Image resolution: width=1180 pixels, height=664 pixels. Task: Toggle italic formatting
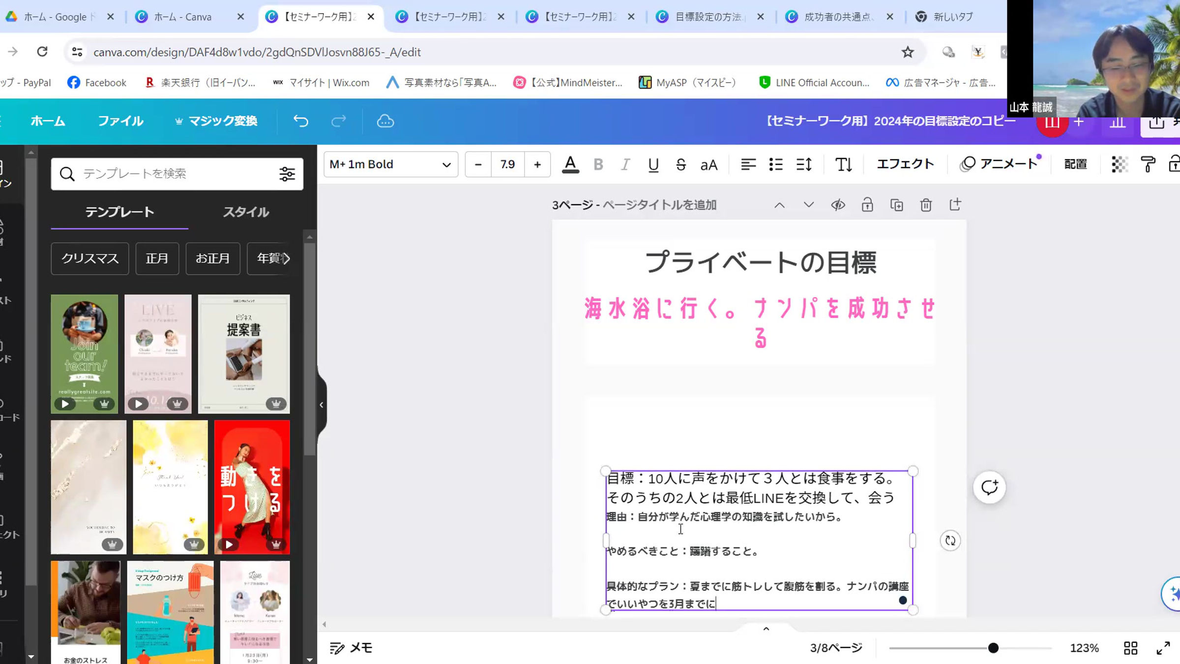pos(625,164)
